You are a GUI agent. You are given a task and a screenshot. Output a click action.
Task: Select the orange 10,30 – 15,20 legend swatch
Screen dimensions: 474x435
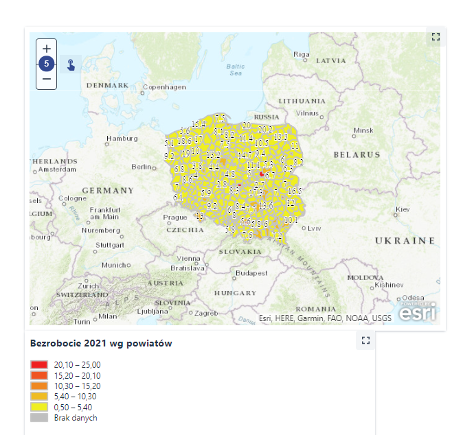[x=39, y=386]
